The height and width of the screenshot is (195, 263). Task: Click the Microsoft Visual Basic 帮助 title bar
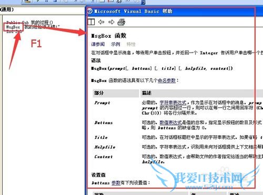tap(174, 12)
